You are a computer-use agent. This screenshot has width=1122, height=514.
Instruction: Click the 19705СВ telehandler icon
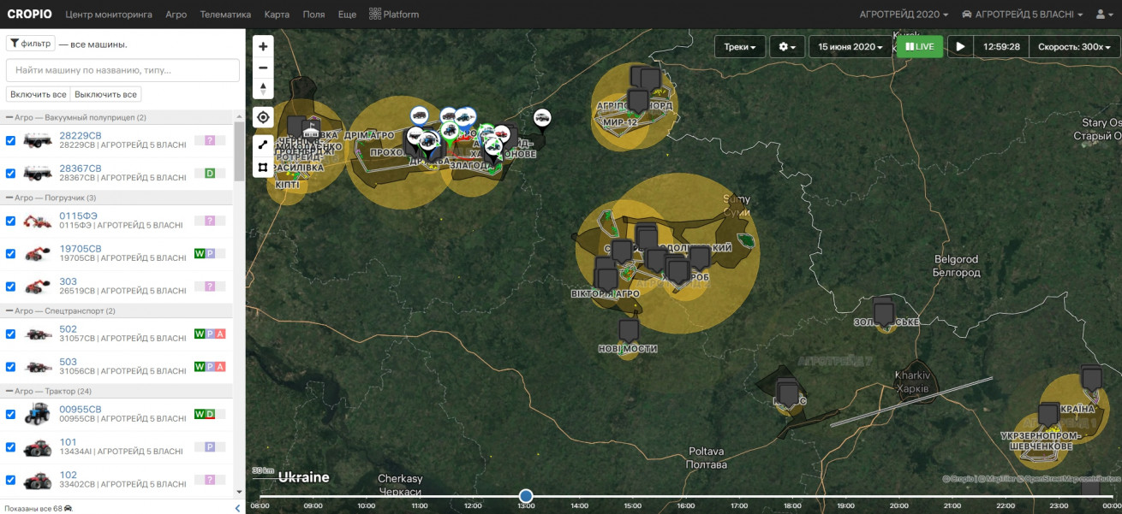38,253
